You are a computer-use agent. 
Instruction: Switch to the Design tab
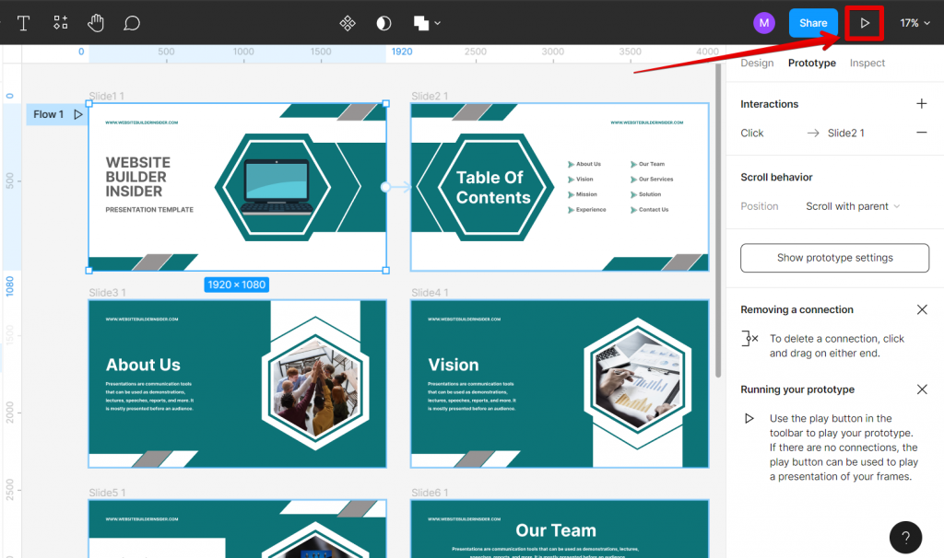(757, 63)
